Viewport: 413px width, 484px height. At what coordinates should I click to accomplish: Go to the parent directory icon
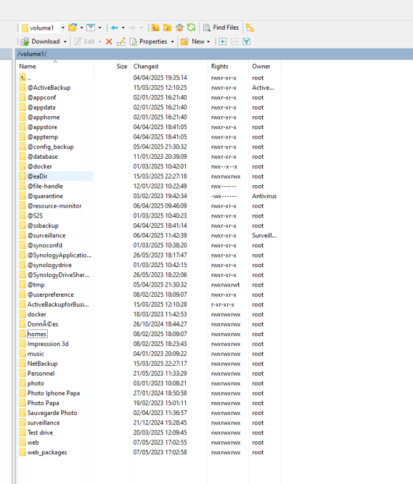click(156, 28)
